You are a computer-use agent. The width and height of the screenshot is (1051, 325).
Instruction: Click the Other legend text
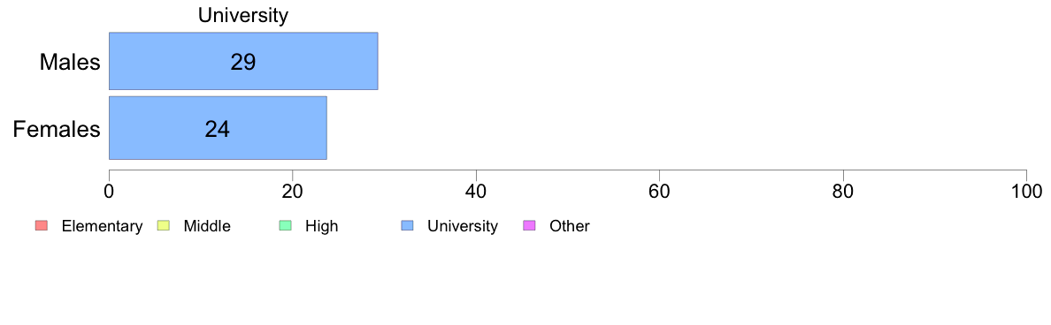point(569,226)
